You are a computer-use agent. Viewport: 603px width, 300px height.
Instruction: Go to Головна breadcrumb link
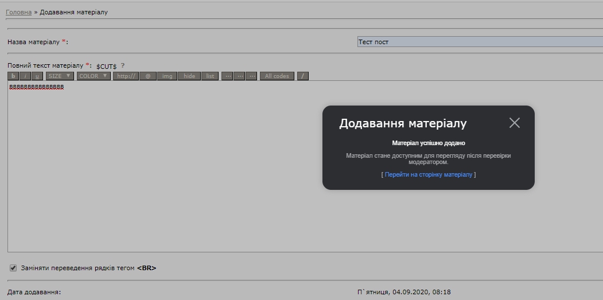(x=18, y=12)
